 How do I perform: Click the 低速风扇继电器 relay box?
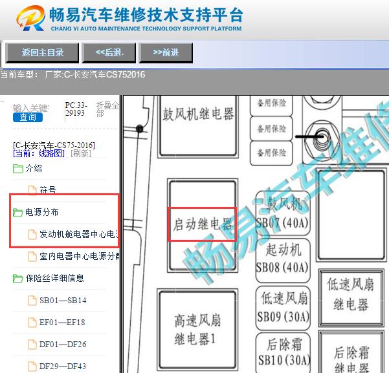[x=351, y=297]
